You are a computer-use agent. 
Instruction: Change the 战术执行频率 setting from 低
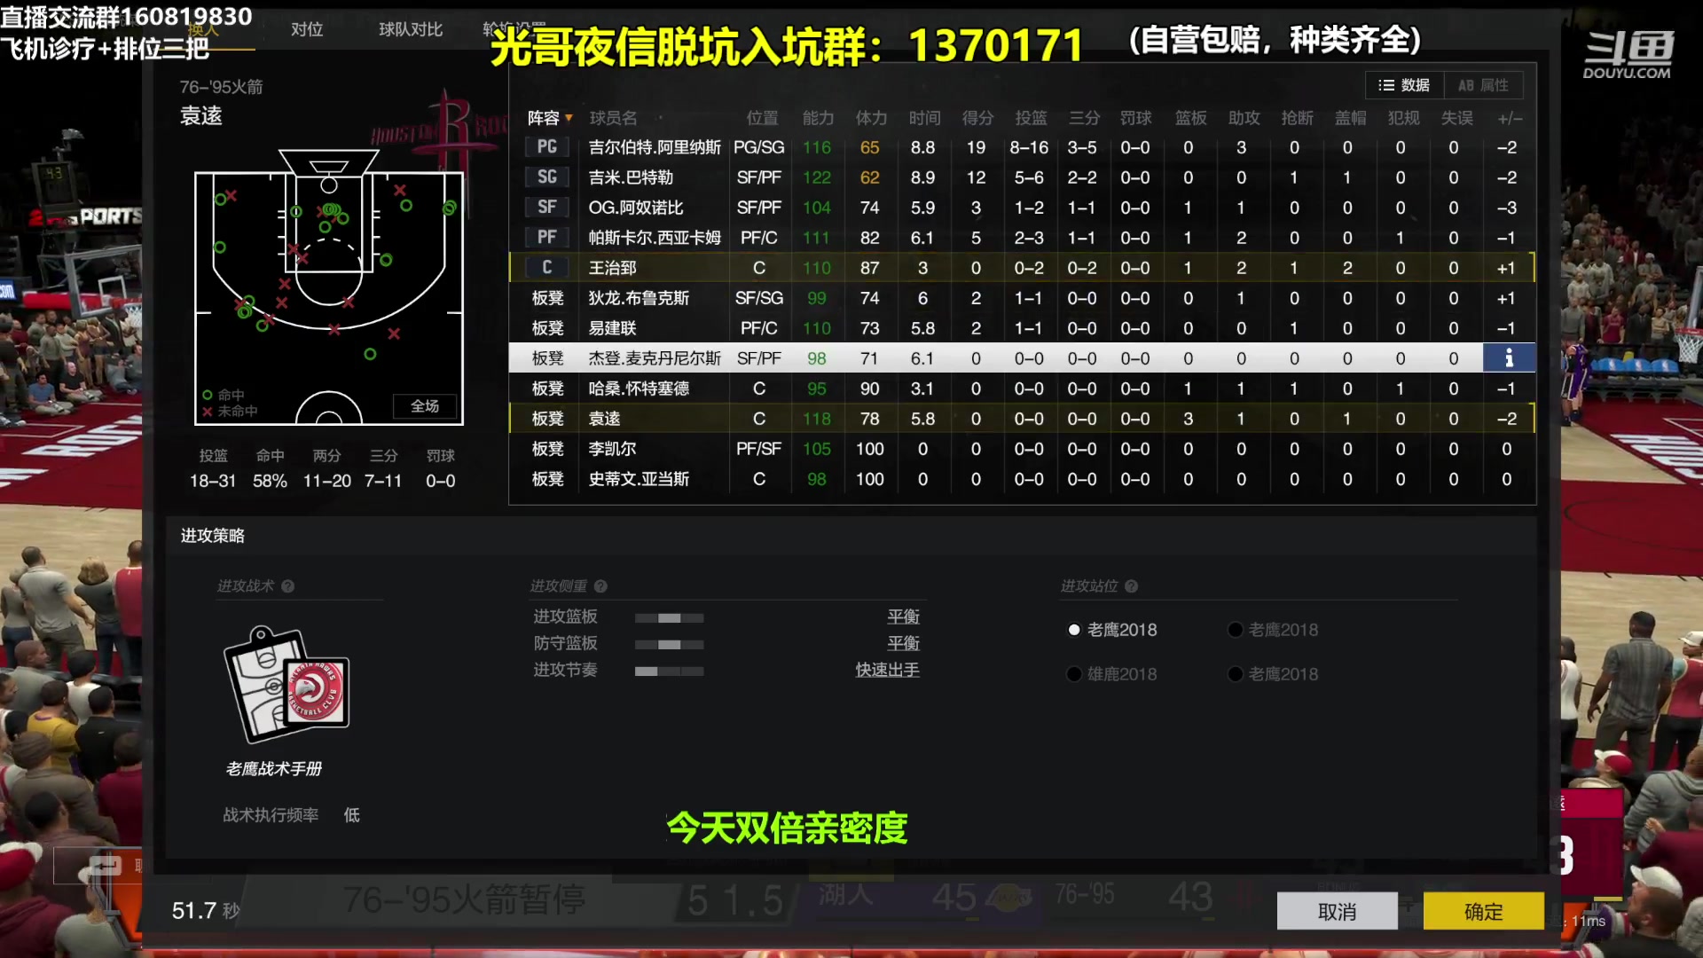(350, 815)
